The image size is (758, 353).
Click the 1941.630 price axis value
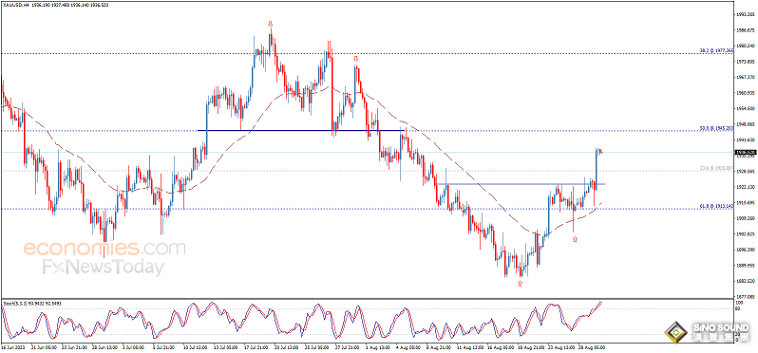click(x=745, y=140)
